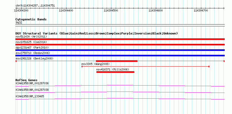Click the RefSeq Genes track title
The height and width of the screenshot is (114, 232).
tap(27, 80)
